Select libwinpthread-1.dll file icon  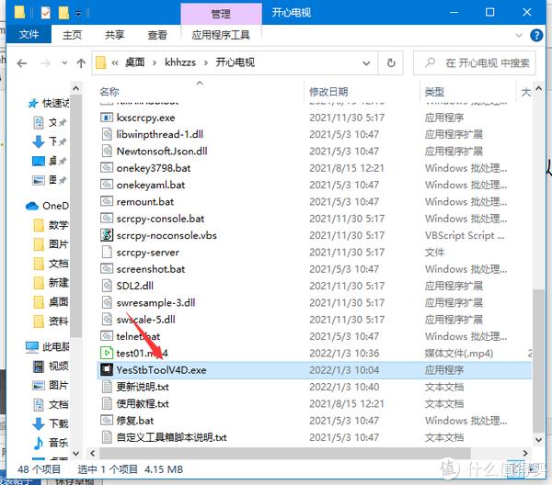[107, 134]
